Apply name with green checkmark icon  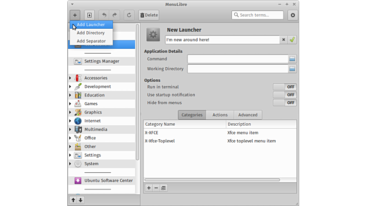292,39
